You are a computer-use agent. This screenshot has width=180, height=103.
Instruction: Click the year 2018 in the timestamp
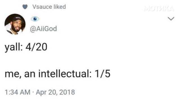[67, 92]
